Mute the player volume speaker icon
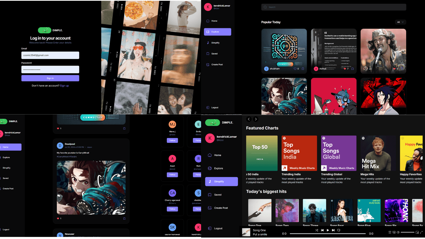The height and width of the screenshot is (239, 425). (x=398, y=232)
